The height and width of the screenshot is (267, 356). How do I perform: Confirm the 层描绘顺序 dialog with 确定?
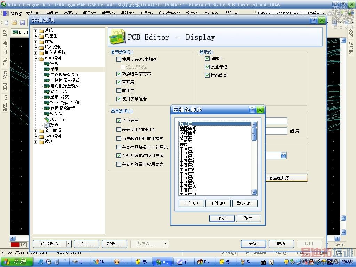[221, 218]
